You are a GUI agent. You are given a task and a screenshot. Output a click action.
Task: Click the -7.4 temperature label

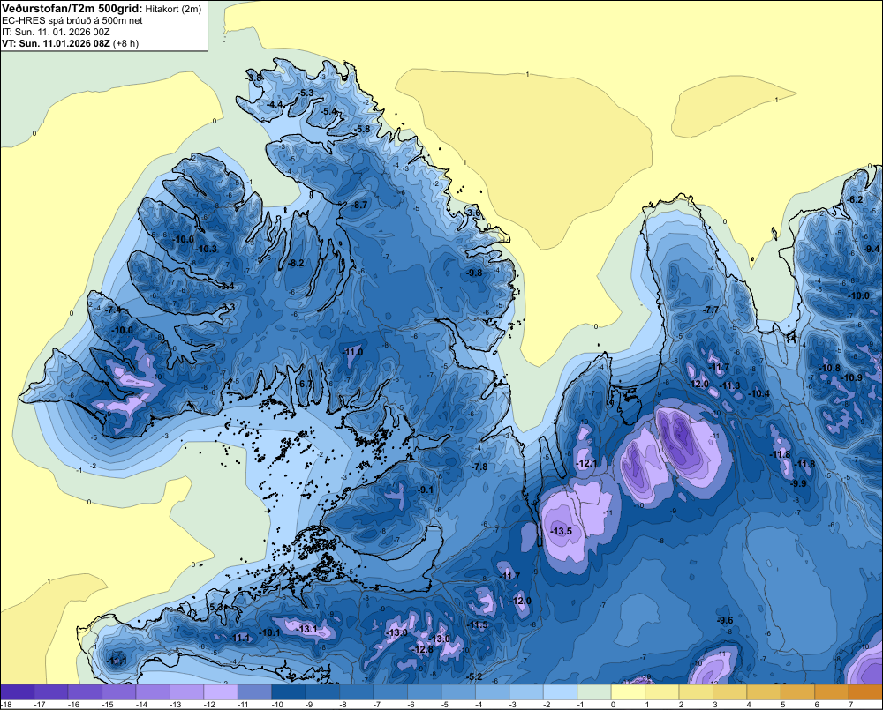[x=113, y=310]
